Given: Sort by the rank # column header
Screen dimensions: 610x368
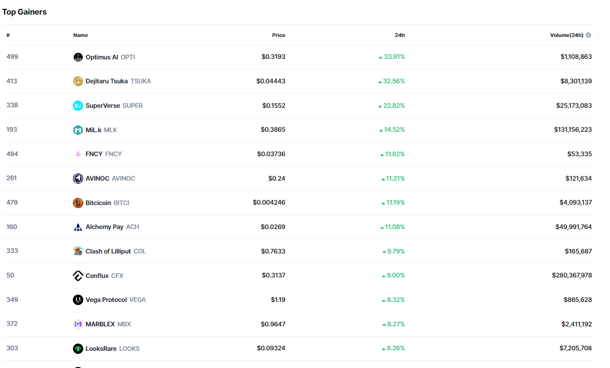Looking at the screenshot, I should point(8,35).
